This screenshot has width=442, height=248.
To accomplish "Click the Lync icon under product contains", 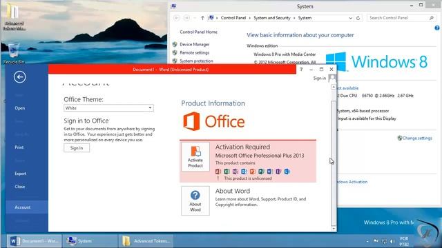I will pos(287,172).
